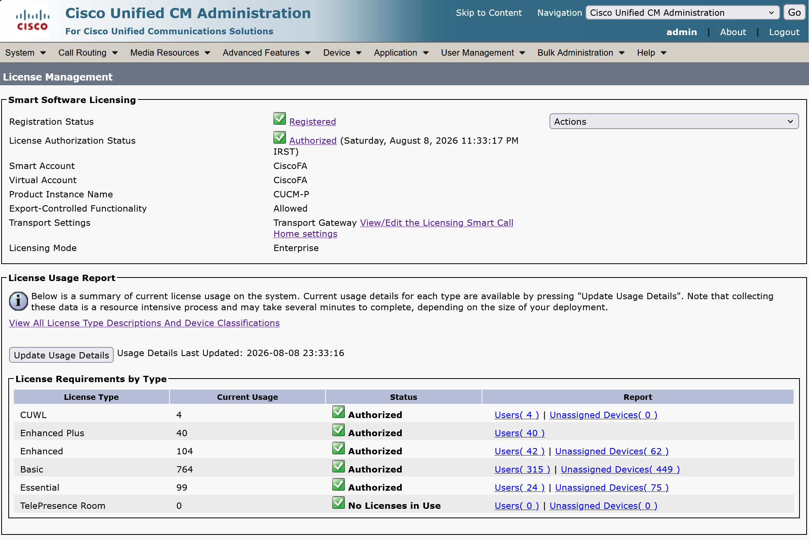Viewport: 809px width, 540px height.
Task: Click the info icon in License Usage Report
Action: tap(18, 302)
